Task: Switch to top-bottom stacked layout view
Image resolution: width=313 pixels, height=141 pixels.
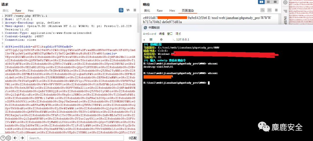Action: pyautogui.click(x=268, y=2)
